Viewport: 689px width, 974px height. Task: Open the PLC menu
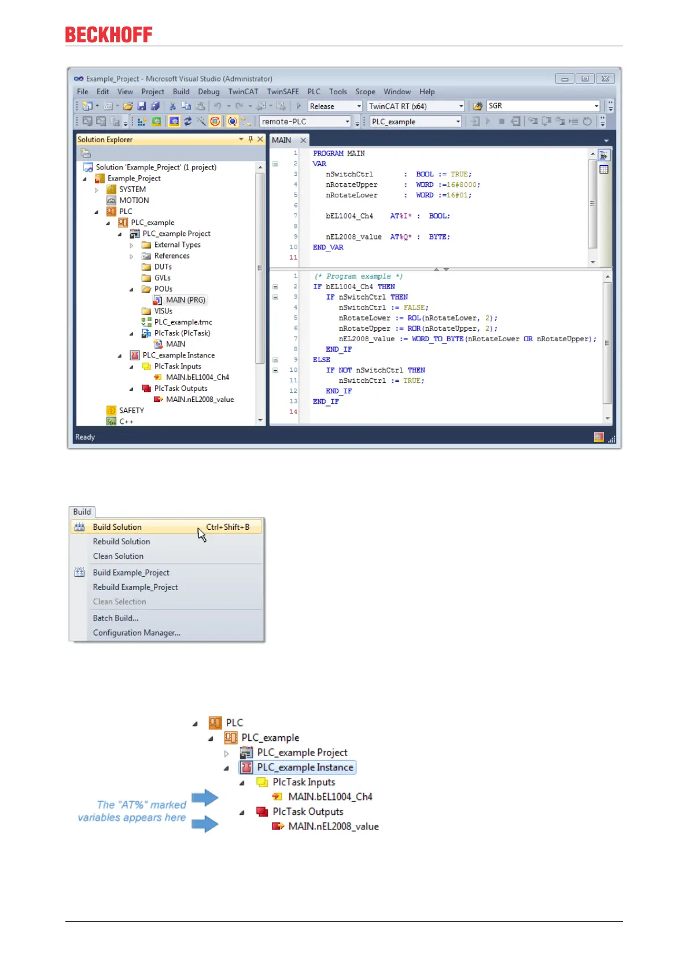pos(314,91)
